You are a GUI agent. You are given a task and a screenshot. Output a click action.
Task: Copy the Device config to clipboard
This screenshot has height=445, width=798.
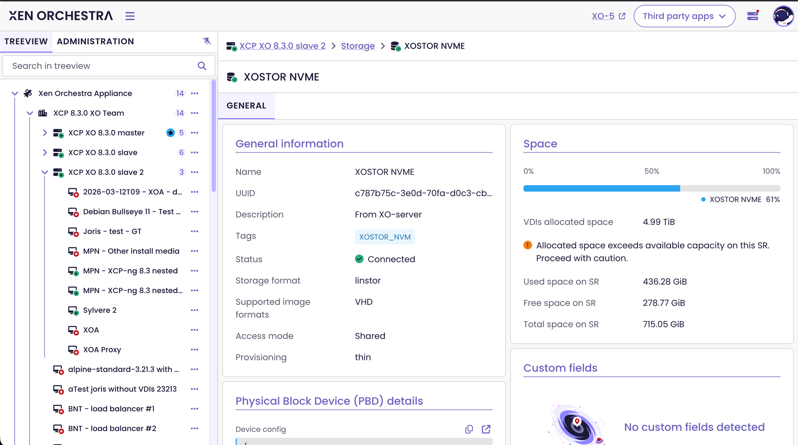pyautogui.click(x=469, y=429)
